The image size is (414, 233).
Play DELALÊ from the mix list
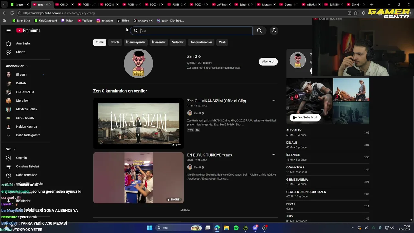(328, 145)
